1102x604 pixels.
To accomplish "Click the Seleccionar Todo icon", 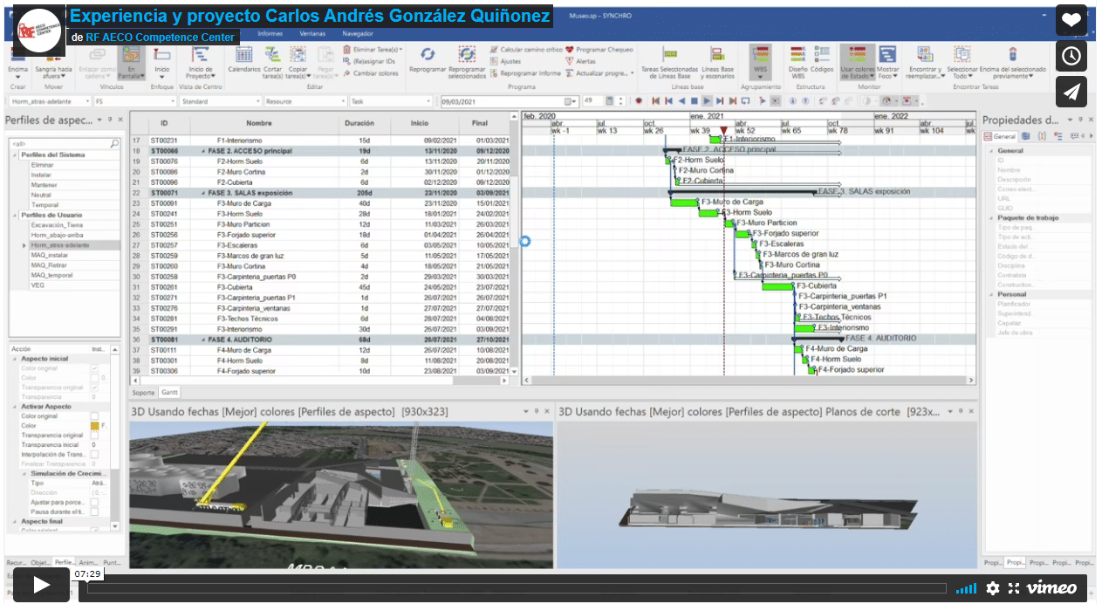I will (x=962, y=61).
